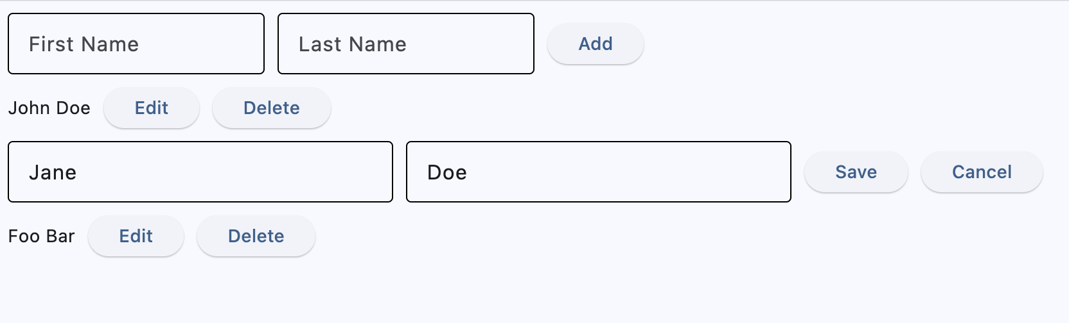1069x323 pixels.
Task: Edit the John Doe entry
Action: coord(152,108)
